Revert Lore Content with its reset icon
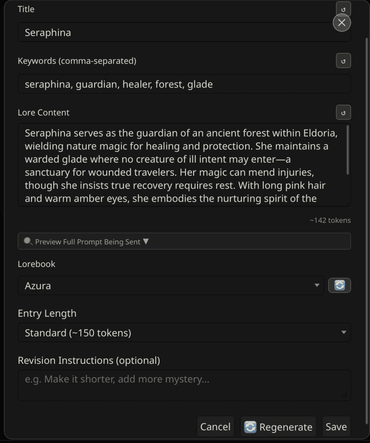The image size is (370, 443). click(x=343, y=112)
